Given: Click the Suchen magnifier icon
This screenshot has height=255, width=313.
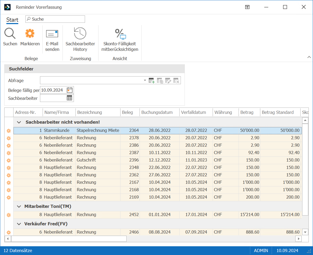Looking at the screenshot, I should click(x=10, y=33).
